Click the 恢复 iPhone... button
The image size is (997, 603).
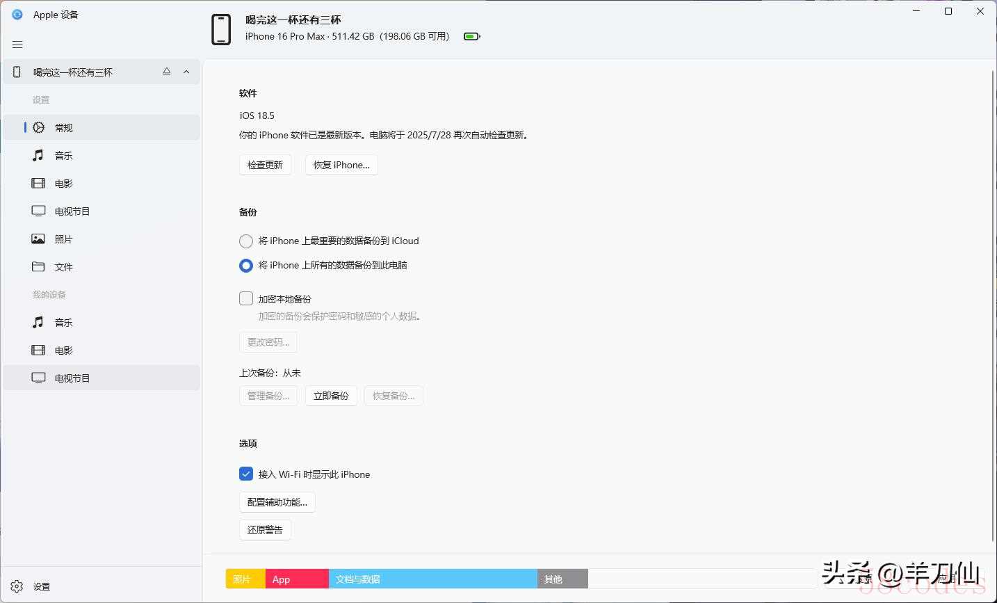pyautogui.click(x=341, y=165)
